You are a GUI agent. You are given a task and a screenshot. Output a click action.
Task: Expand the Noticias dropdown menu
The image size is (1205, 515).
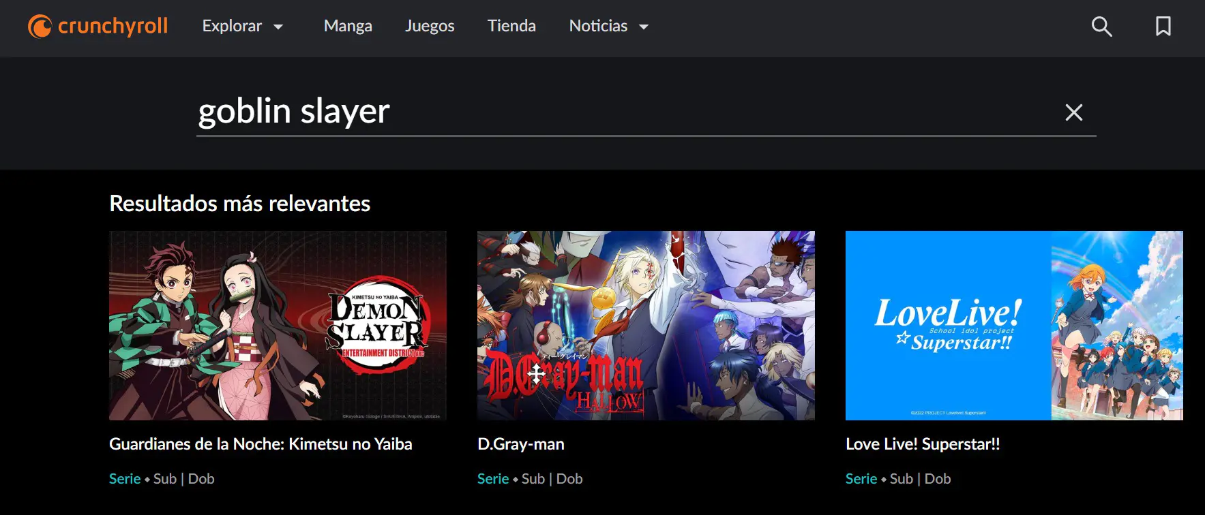click(609, 27)
